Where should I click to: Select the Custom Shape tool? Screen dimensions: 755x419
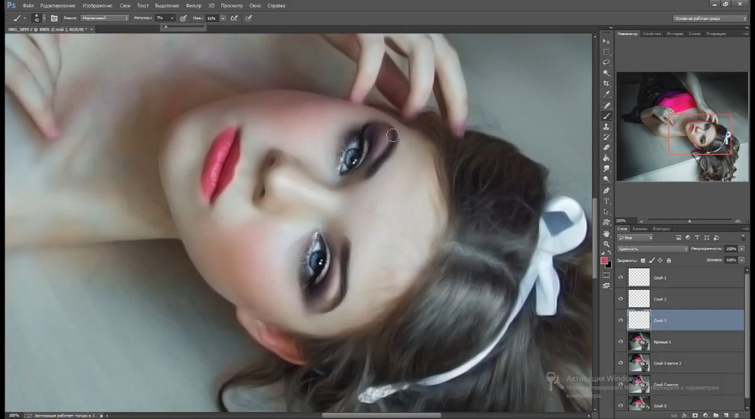606,223
